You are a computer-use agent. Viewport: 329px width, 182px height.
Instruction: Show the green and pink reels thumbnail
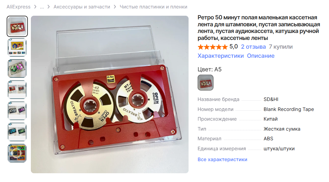[x=17, y=69]
